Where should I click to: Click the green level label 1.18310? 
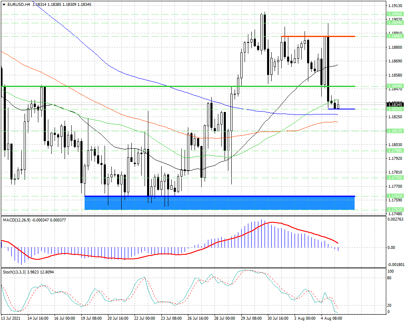point(395,109)
